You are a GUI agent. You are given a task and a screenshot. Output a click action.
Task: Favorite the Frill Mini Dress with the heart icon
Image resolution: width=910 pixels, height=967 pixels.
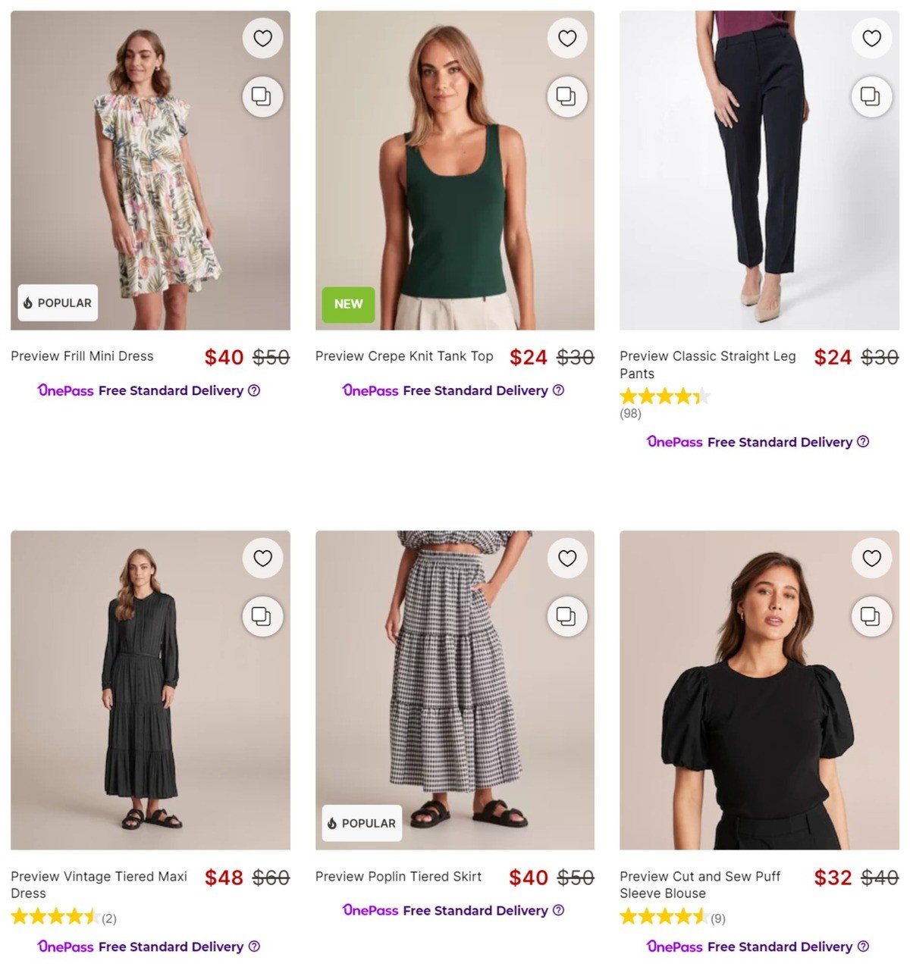262,38
